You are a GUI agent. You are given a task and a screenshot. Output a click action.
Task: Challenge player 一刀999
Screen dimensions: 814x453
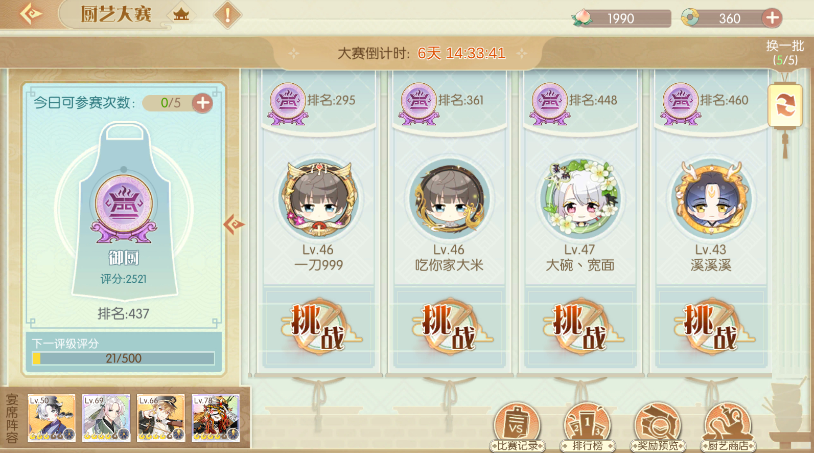click(x=318, y=327)
